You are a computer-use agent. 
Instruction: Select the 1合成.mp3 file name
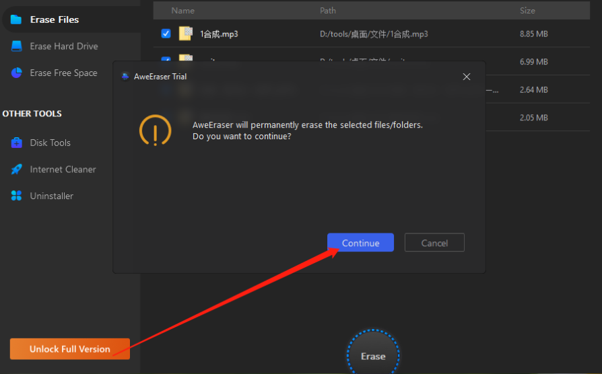click(x=219, y=34)
